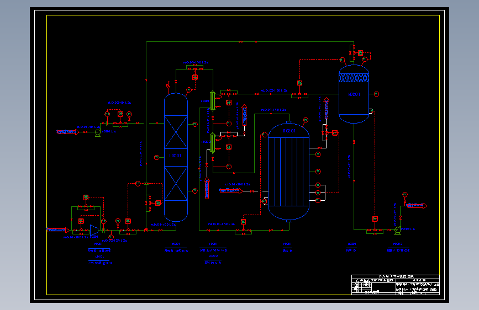Pick the instrument circle right of vessel V0201

coord(377,94)
